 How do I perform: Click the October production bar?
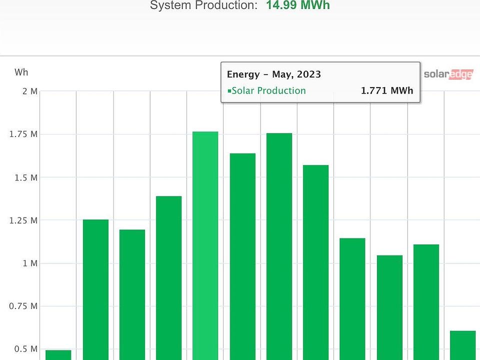tap(389, 307)
